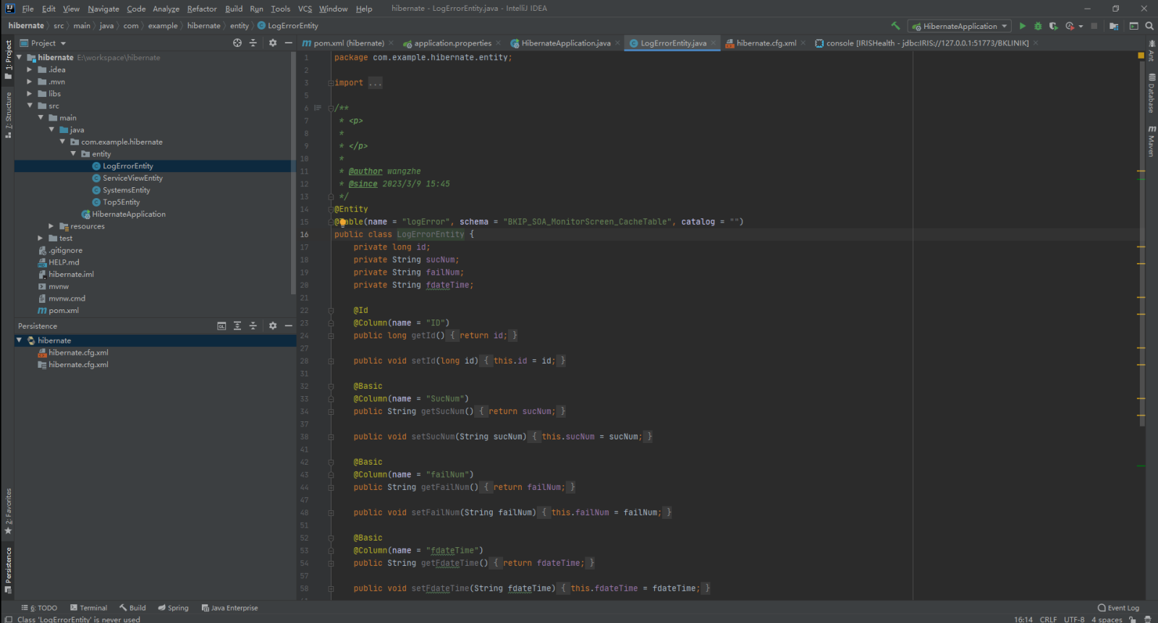Screen dimensions: 1158x623
Task: Start debugging with the bug icon
Action: pyautogui.click(x=1038, y=26)
